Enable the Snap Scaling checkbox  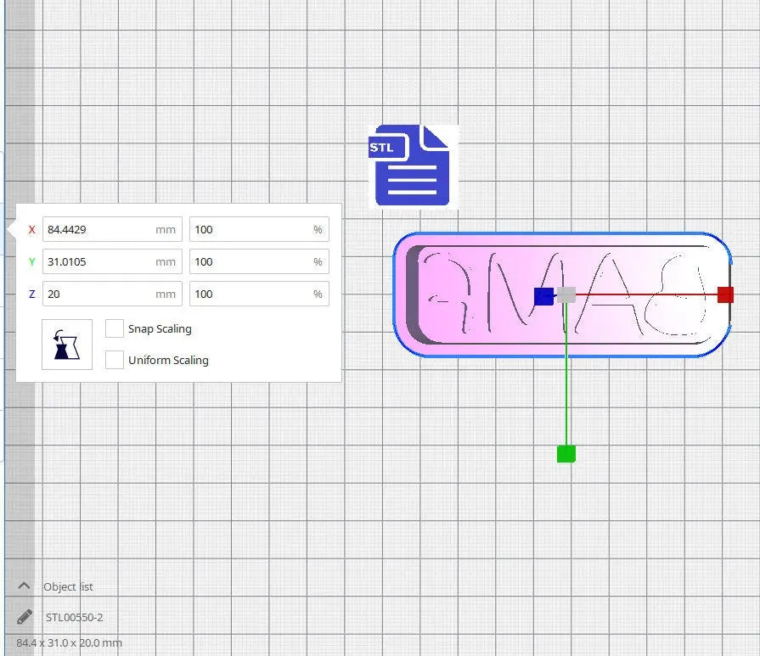115,328
